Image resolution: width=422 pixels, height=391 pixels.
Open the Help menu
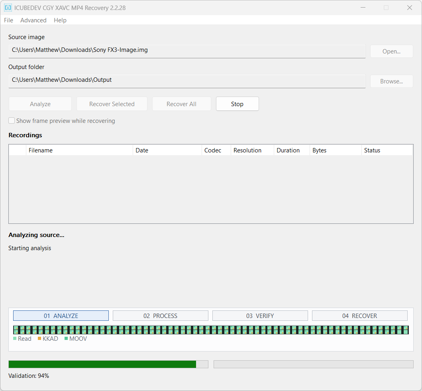(60, 20)
